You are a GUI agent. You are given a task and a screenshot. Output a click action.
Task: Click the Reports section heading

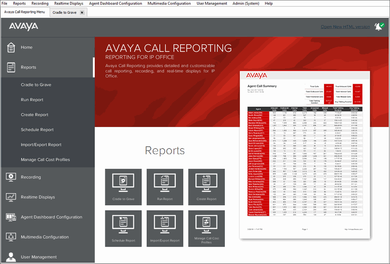pos(165,151)
